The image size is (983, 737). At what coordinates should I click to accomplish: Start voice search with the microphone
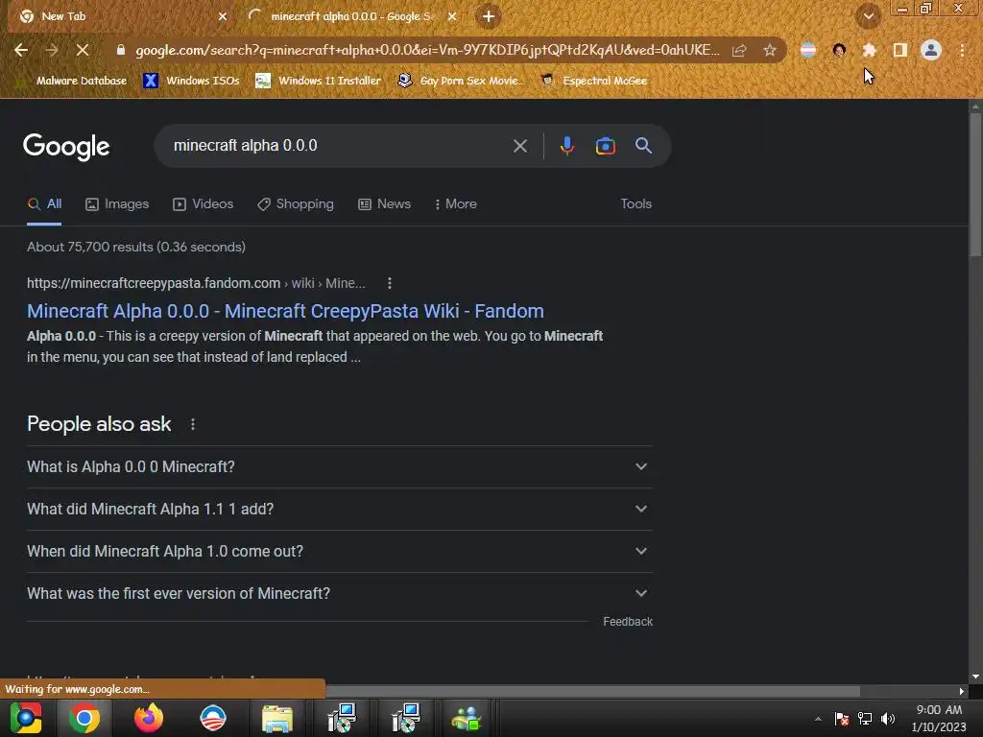pos(566,146)
